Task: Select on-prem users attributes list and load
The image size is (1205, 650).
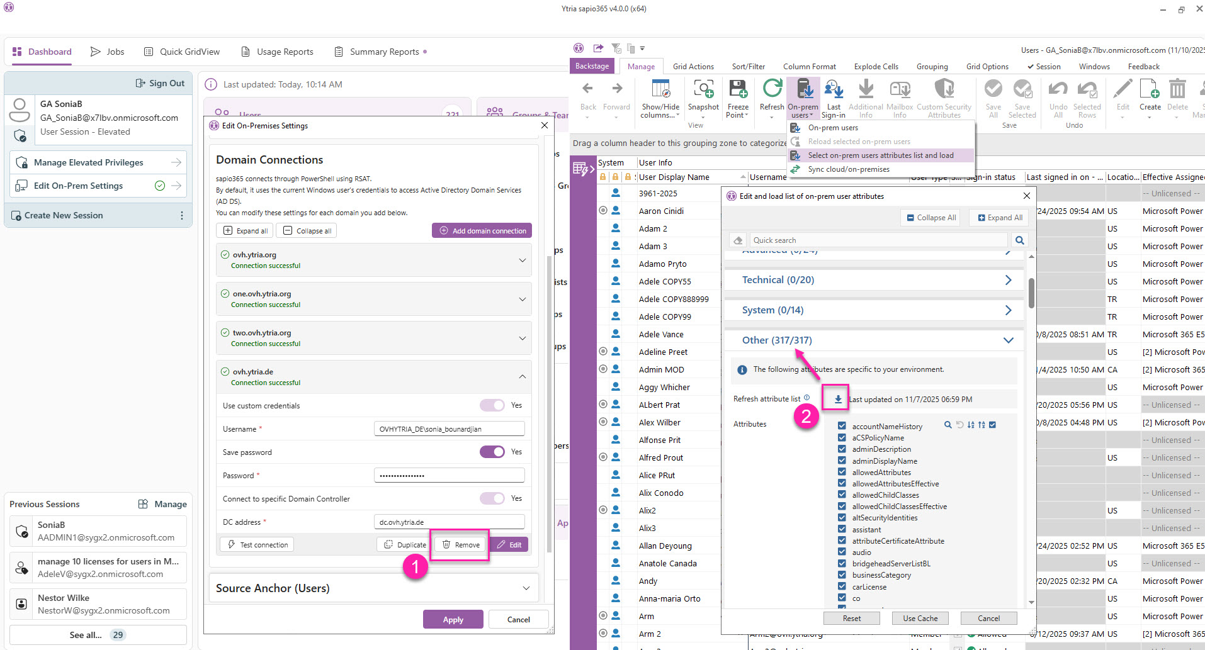Action: click(x=881, y=155)
